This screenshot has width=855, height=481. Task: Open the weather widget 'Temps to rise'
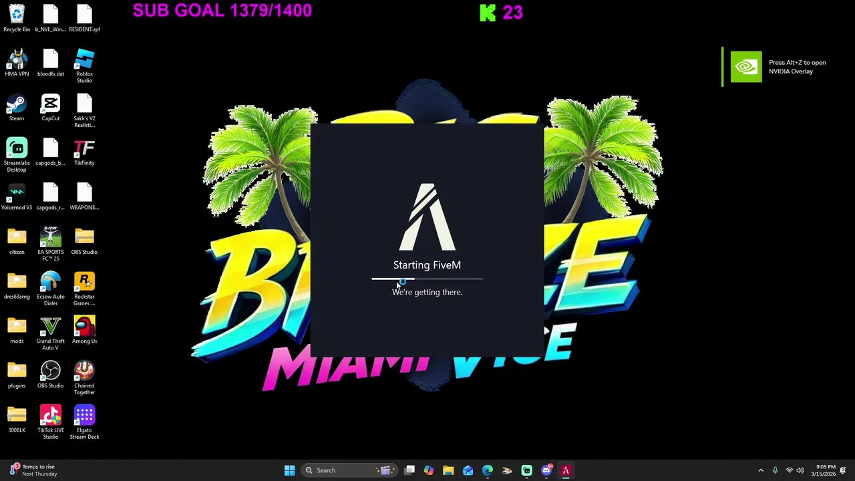coord(33,470)
